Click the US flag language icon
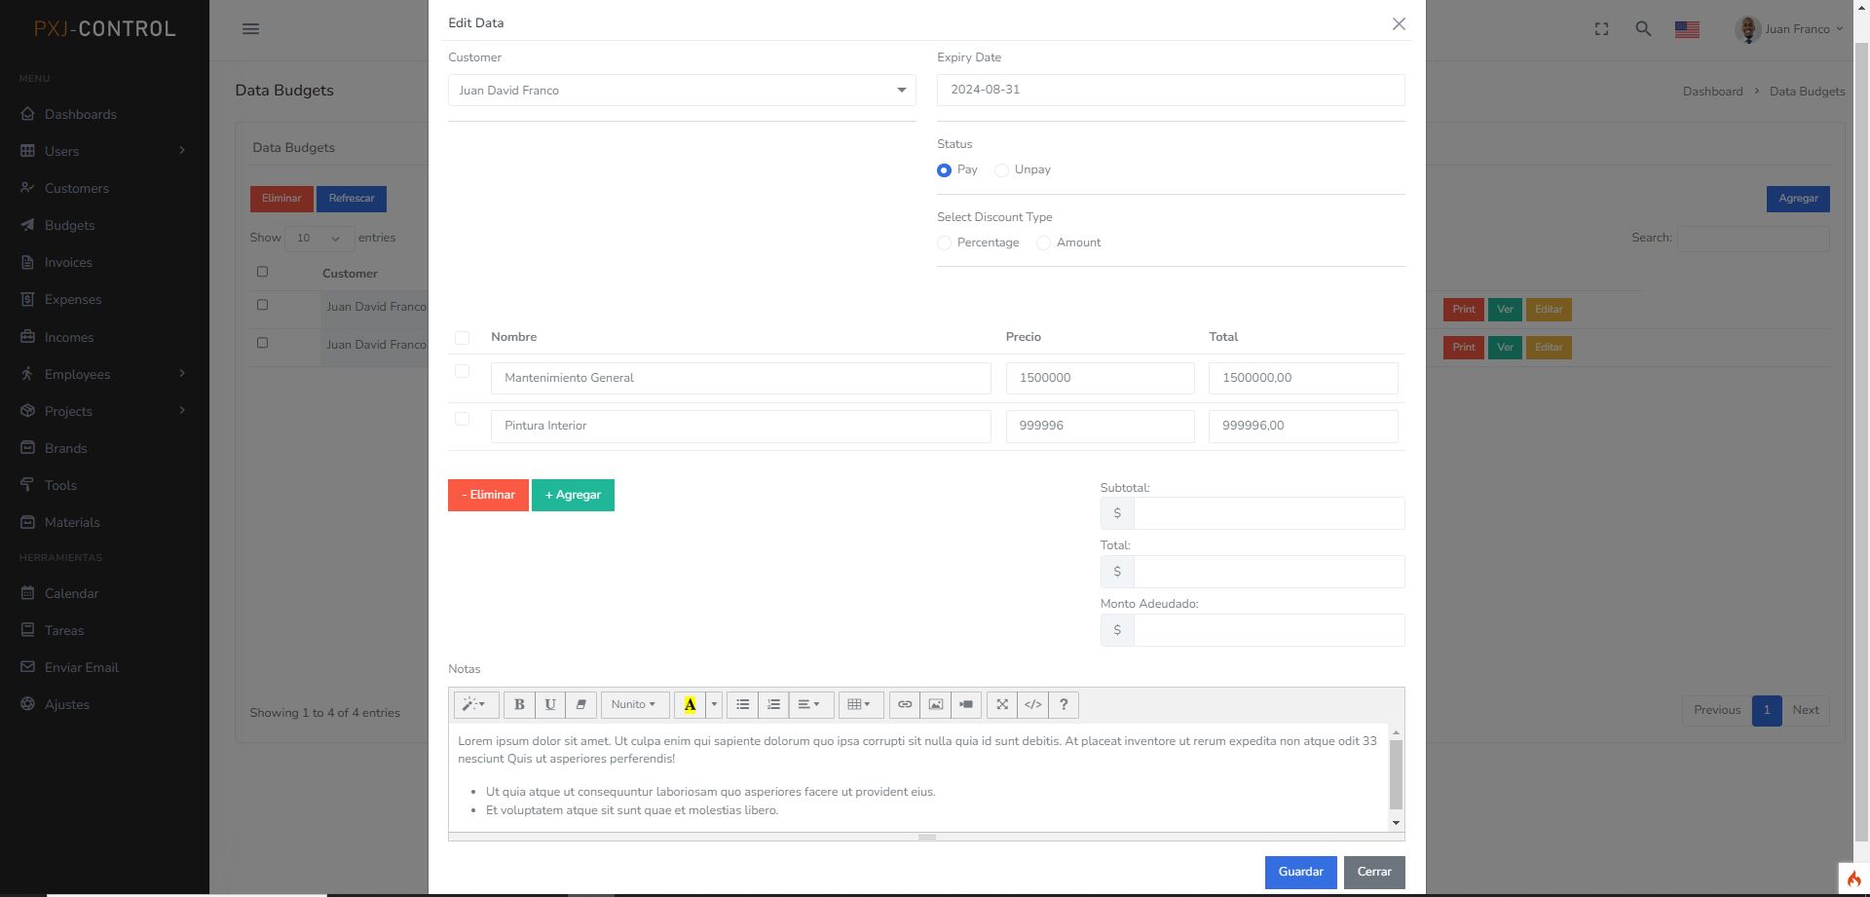 tap(1687, 30)
